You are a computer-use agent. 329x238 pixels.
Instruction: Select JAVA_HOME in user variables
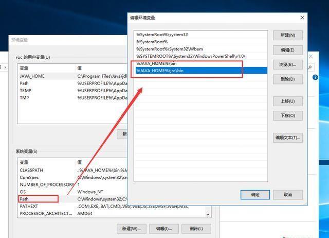[72, 76]
